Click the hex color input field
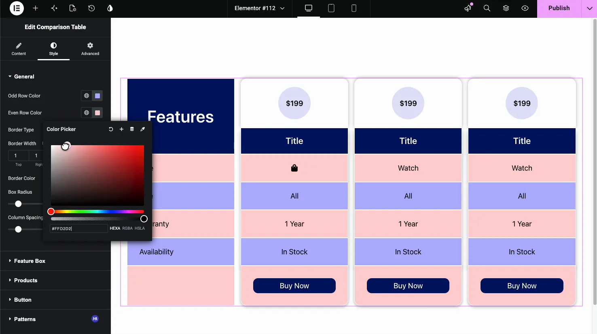 (x=78, y=228)
